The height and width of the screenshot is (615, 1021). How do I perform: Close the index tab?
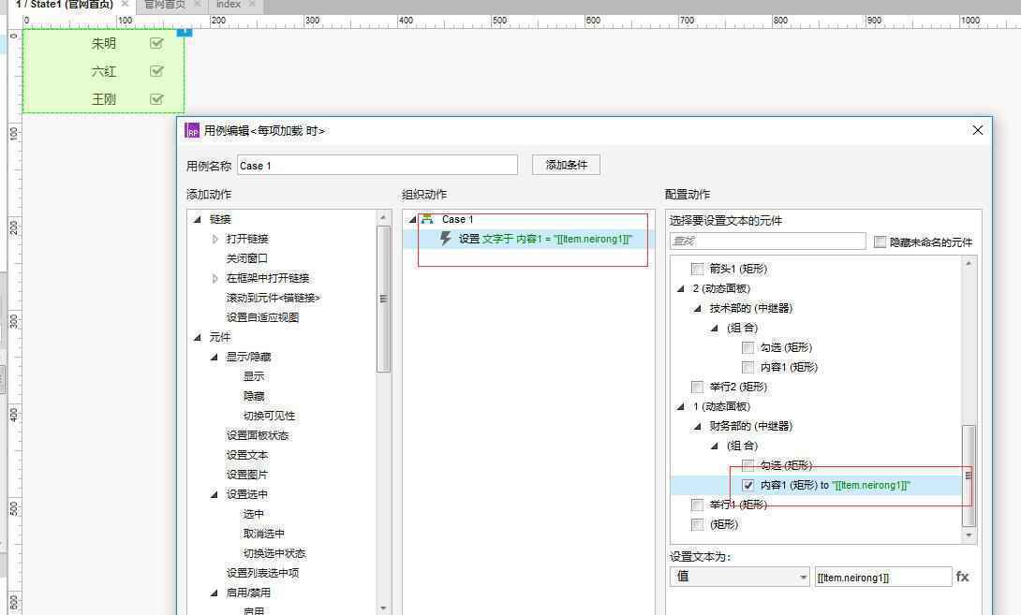pos(253,4)
